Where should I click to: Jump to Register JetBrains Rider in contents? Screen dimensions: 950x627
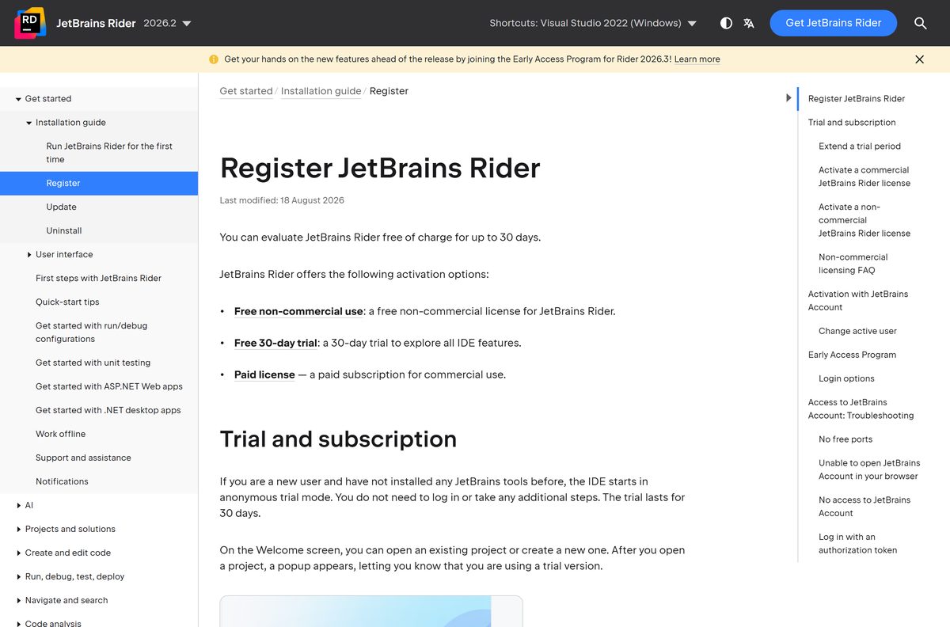(x=856, y=99)
